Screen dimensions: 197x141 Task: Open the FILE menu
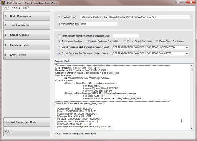pyautogui.click(x=7, y=8)
